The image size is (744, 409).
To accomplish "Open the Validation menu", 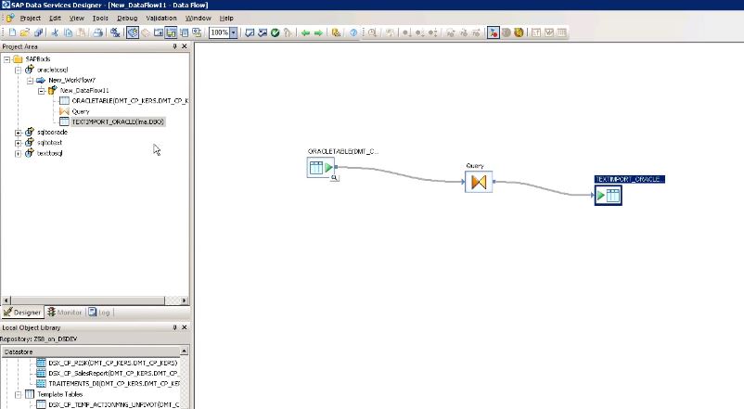I will pyautogui.click(x=161, y=18).
